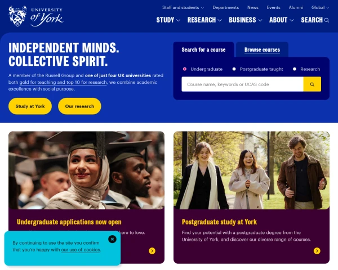
Task: Choose the Research radio button
Action: coord(295,69)
